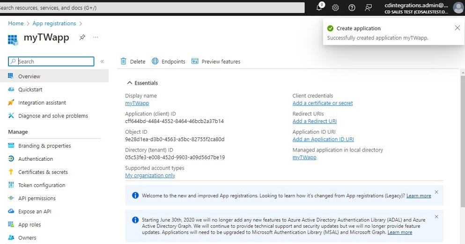The height and width of the screenshot is (244, 465).
Task: Select the Directory (tenant) ID value
Action: [175, 157]
